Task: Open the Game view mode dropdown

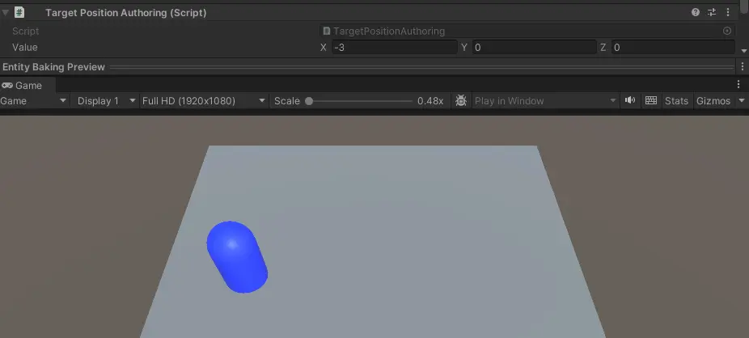Action: coord(35,101)
